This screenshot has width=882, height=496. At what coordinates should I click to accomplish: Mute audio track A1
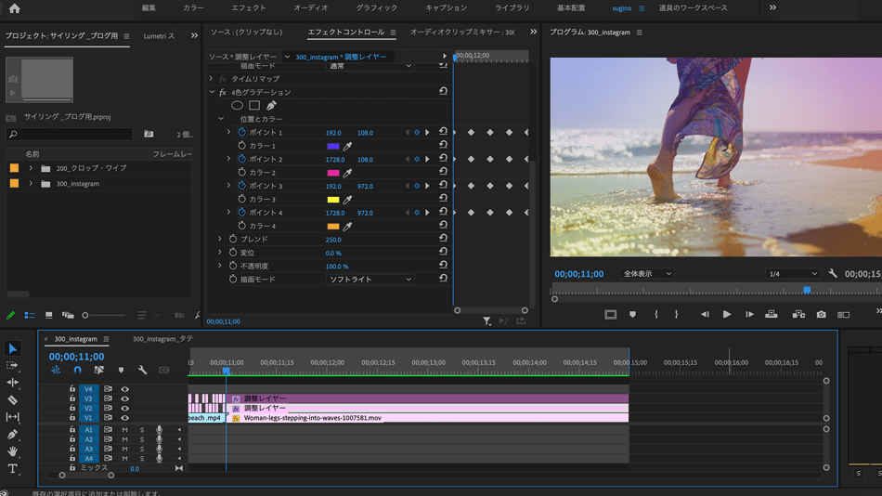click(124, 430)
